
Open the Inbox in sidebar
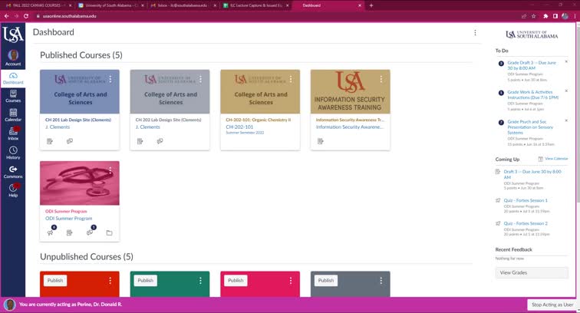[x=12, y=133]
